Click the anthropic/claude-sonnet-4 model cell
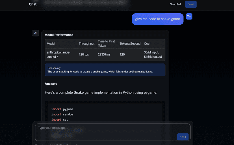Screen dimensions: 234x145 (x=58, y=55)
